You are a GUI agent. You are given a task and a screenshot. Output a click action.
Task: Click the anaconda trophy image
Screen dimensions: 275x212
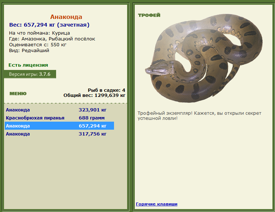(x=204, y=58)
